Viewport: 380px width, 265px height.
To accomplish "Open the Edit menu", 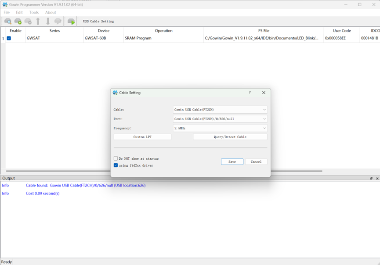I will (x=19, y=12).
